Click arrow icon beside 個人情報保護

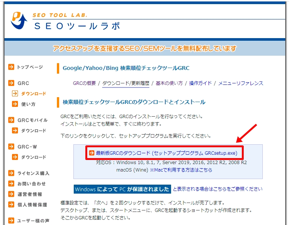pos(11,204)
